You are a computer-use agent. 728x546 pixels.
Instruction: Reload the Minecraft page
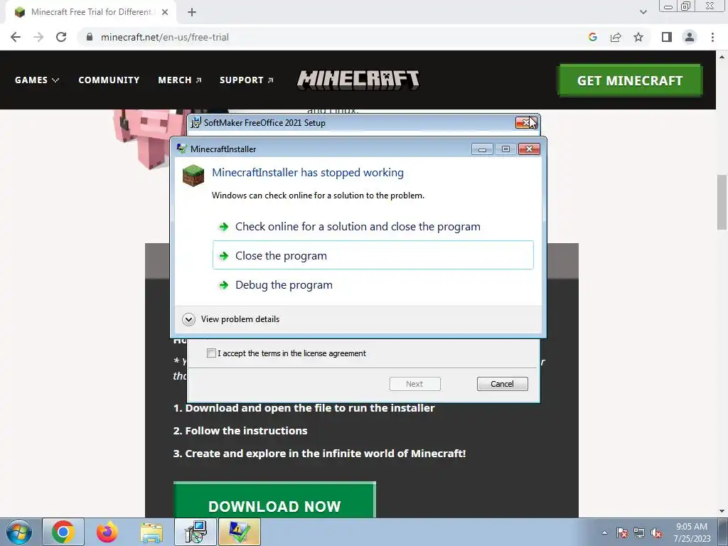click(x=61, y=37)
